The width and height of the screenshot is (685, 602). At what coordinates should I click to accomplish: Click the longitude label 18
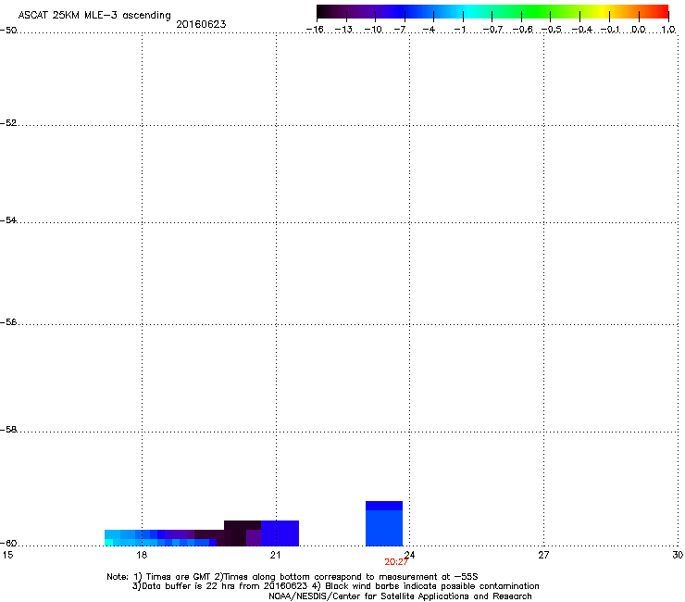point(142,555)
